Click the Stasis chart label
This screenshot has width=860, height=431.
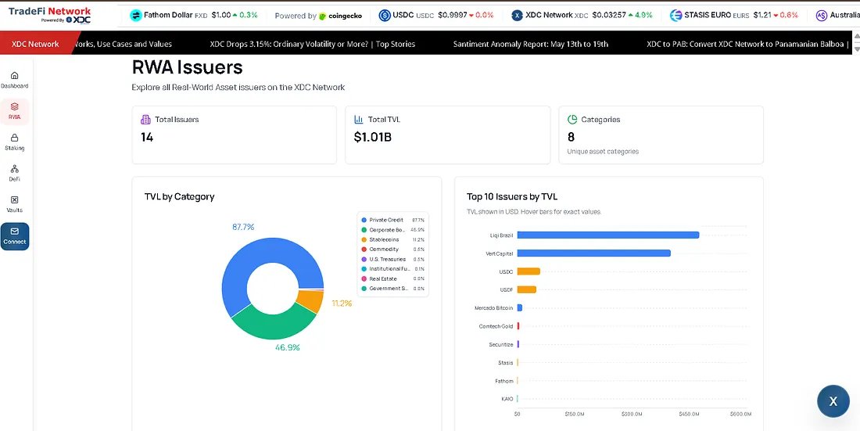(x=506, y=362)
